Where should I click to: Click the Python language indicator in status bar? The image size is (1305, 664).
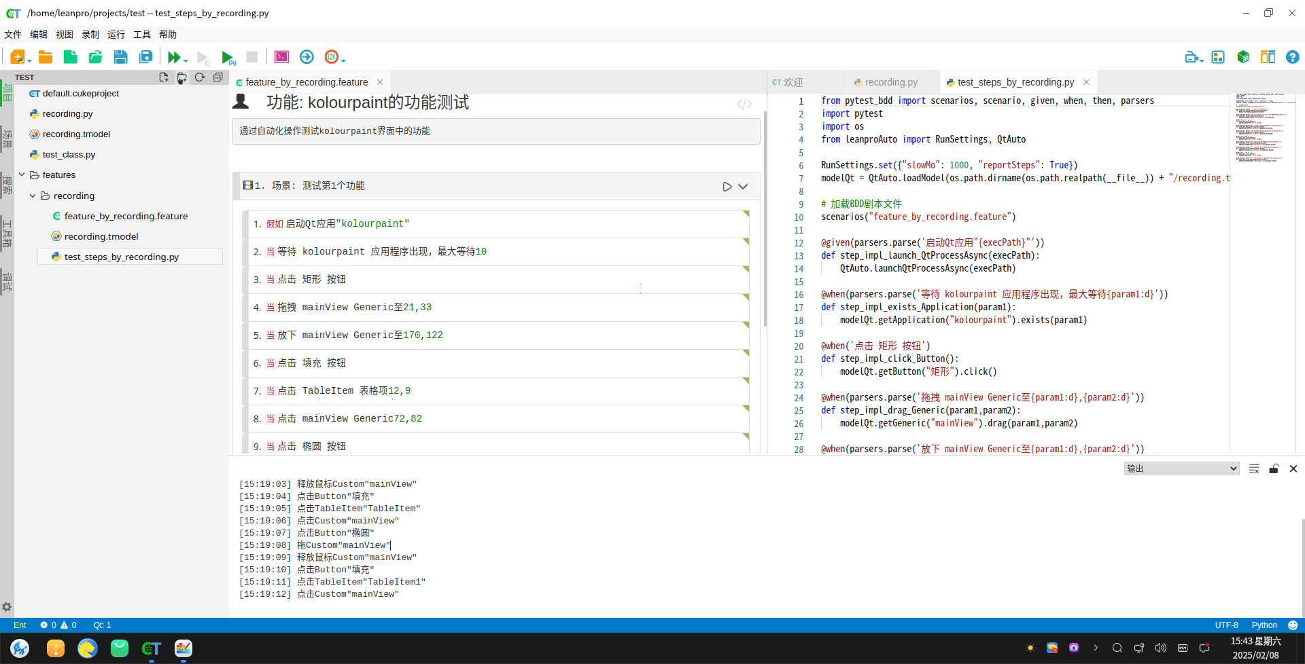pos(1264,625)
